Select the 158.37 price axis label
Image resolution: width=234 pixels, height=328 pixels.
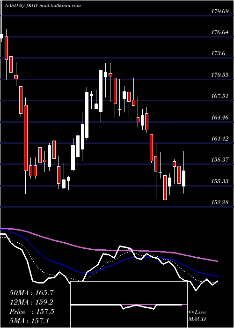click(x=220, y=160)
